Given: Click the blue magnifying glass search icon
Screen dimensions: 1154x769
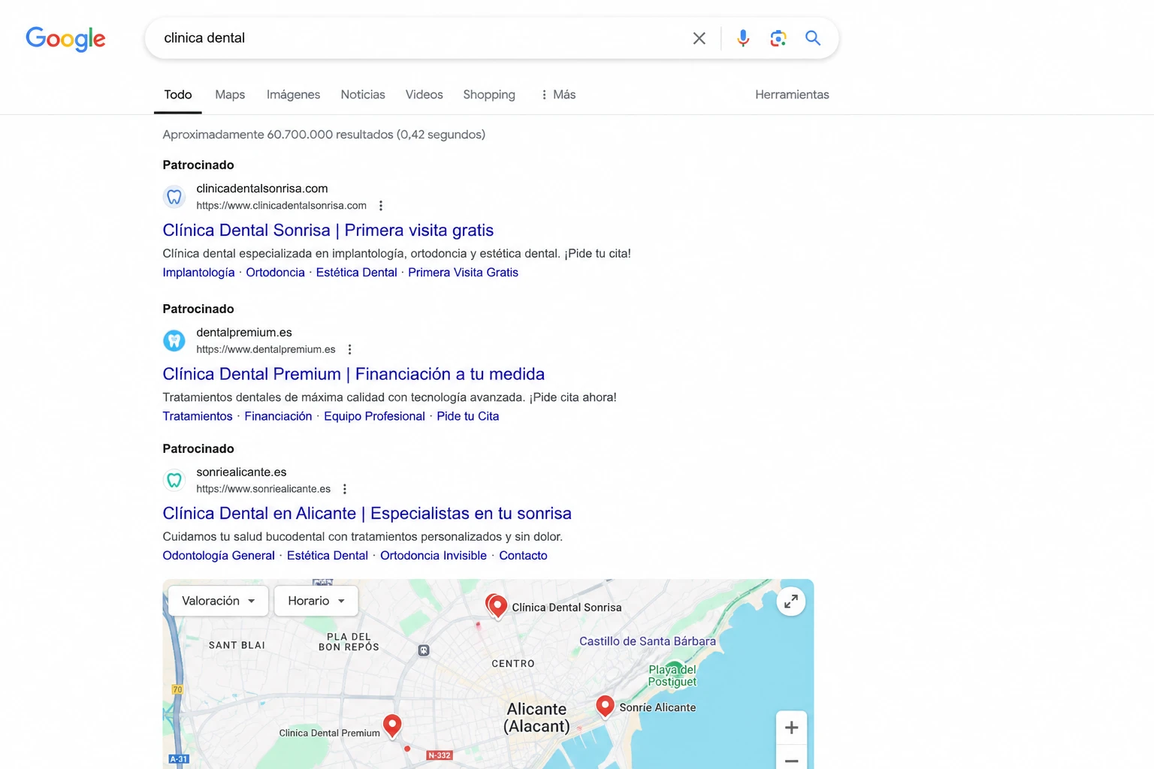Looking at the screenshot, I should pos(812,38).
